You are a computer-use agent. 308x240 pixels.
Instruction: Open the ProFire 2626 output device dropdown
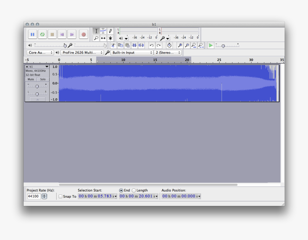click(82, 52)
